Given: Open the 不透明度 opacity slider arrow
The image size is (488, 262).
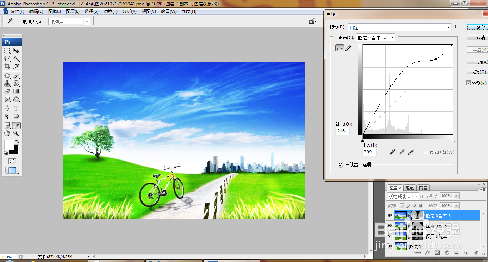Looking at the screenshot, I should pyautogui.click(x=457, y=196).
